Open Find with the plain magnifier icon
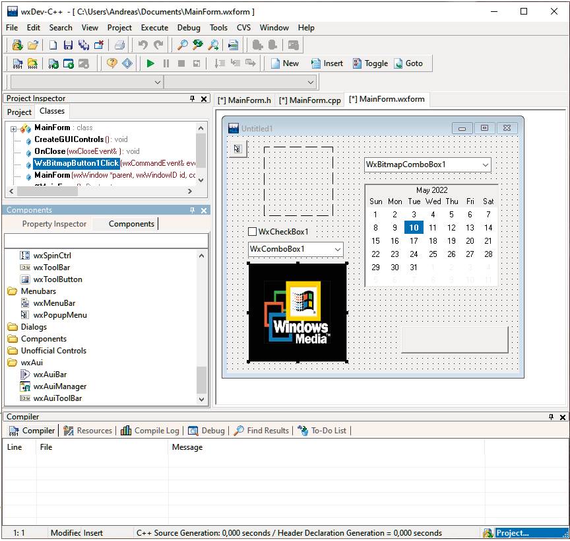The width and height of the screenshot is (570, 541). click(x=182, y=45)
